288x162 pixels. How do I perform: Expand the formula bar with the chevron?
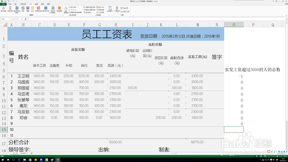(x=286, y=19)
